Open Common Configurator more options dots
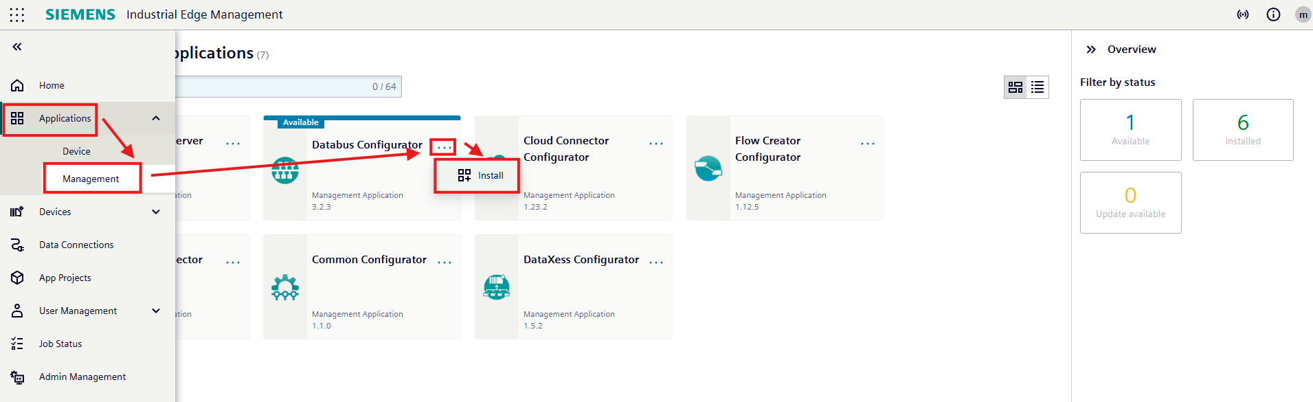 tap(445, 263)
